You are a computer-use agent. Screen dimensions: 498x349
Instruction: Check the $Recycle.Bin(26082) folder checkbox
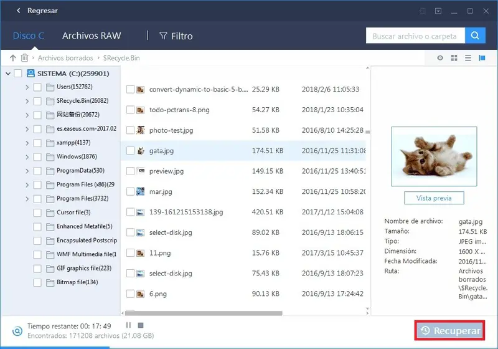[37, 101]
